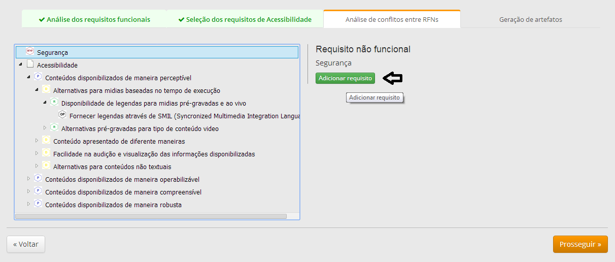Screen dimensions: 615x262
Task: Click the yellow icon of 'Alternativas para conteúdos não textuais'
Action: [x=46, y=166]
